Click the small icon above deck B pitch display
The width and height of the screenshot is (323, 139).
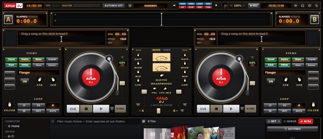pyautogui.click(x=252, y=57)
